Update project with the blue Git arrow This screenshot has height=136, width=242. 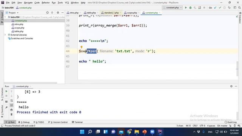(x=215, y=8)
